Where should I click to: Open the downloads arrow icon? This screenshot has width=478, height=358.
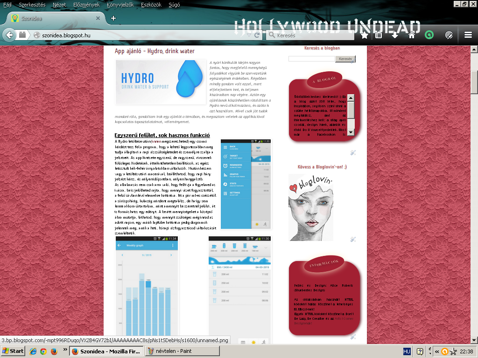395,35
